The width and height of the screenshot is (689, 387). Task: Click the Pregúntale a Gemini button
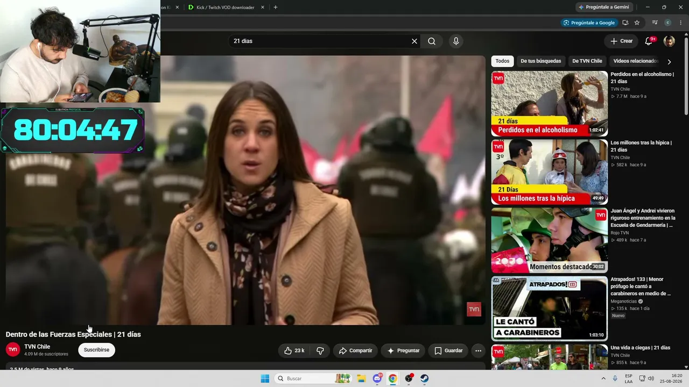point(603,7)
